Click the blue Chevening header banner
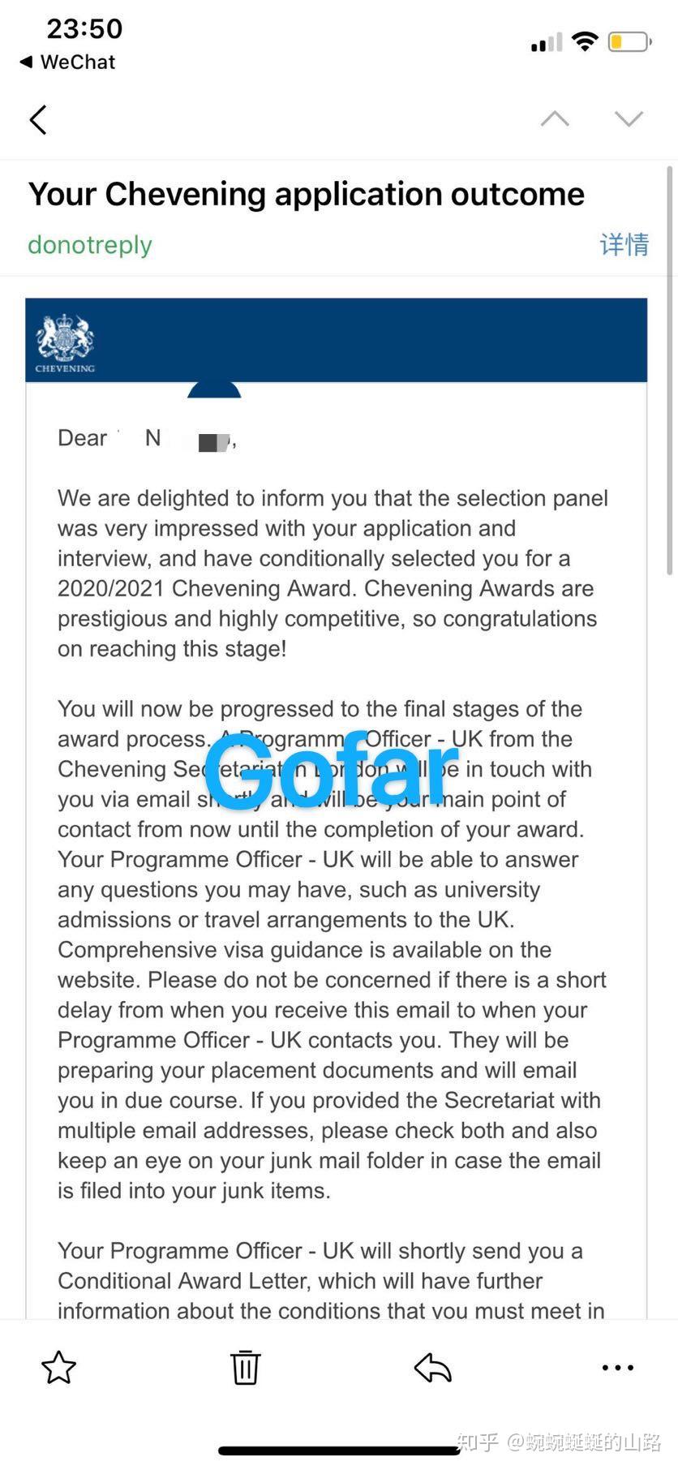The image size is (678, 1470). pos(337,340)
